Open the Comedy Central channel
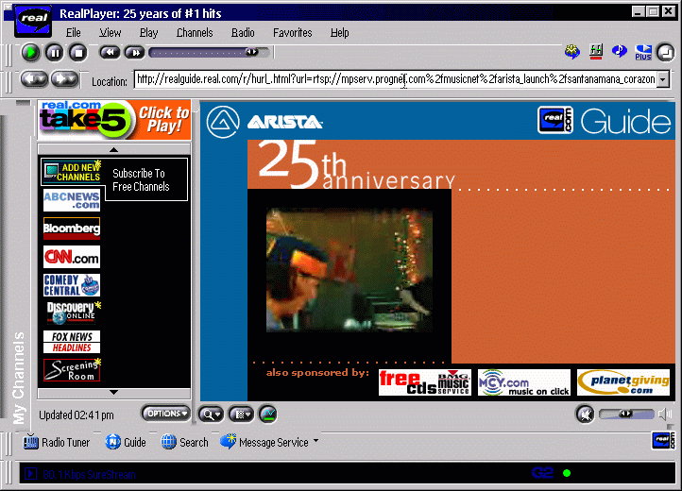Image resolution: width=682 pixels, height=491 pixels. pyautogui.click(x=72, y=285)
